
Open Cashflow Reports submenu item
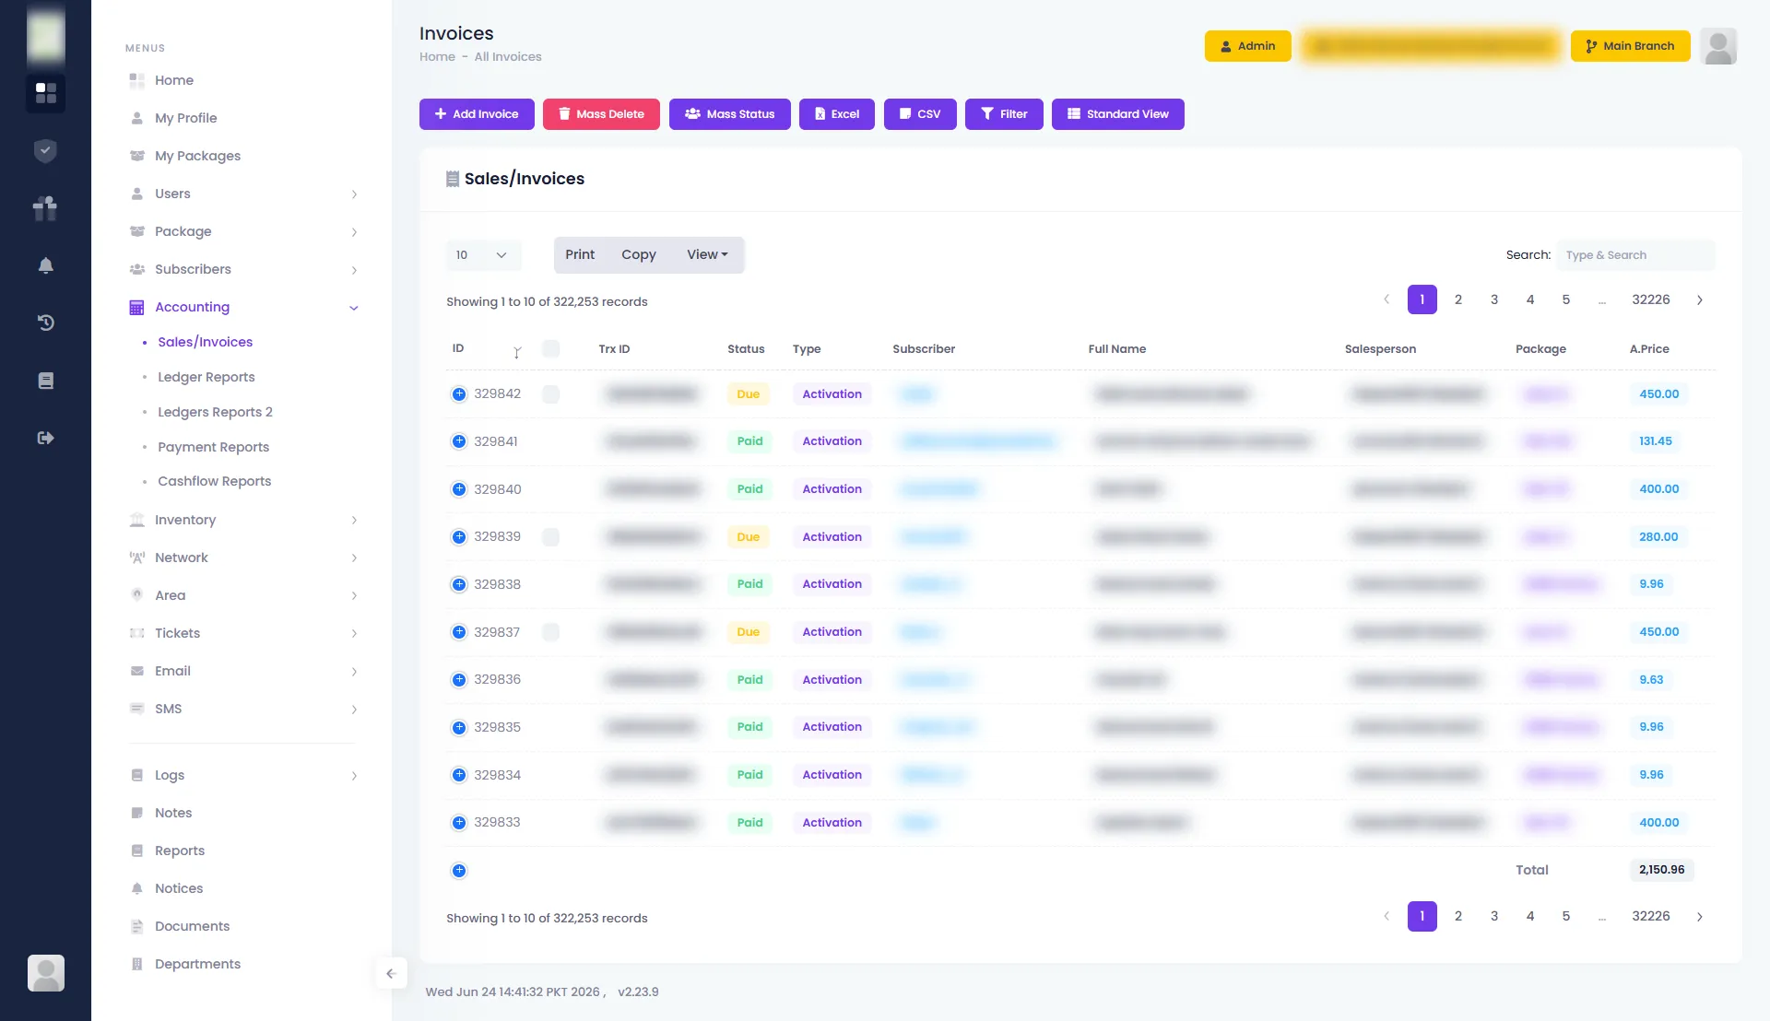click(214, 481)
